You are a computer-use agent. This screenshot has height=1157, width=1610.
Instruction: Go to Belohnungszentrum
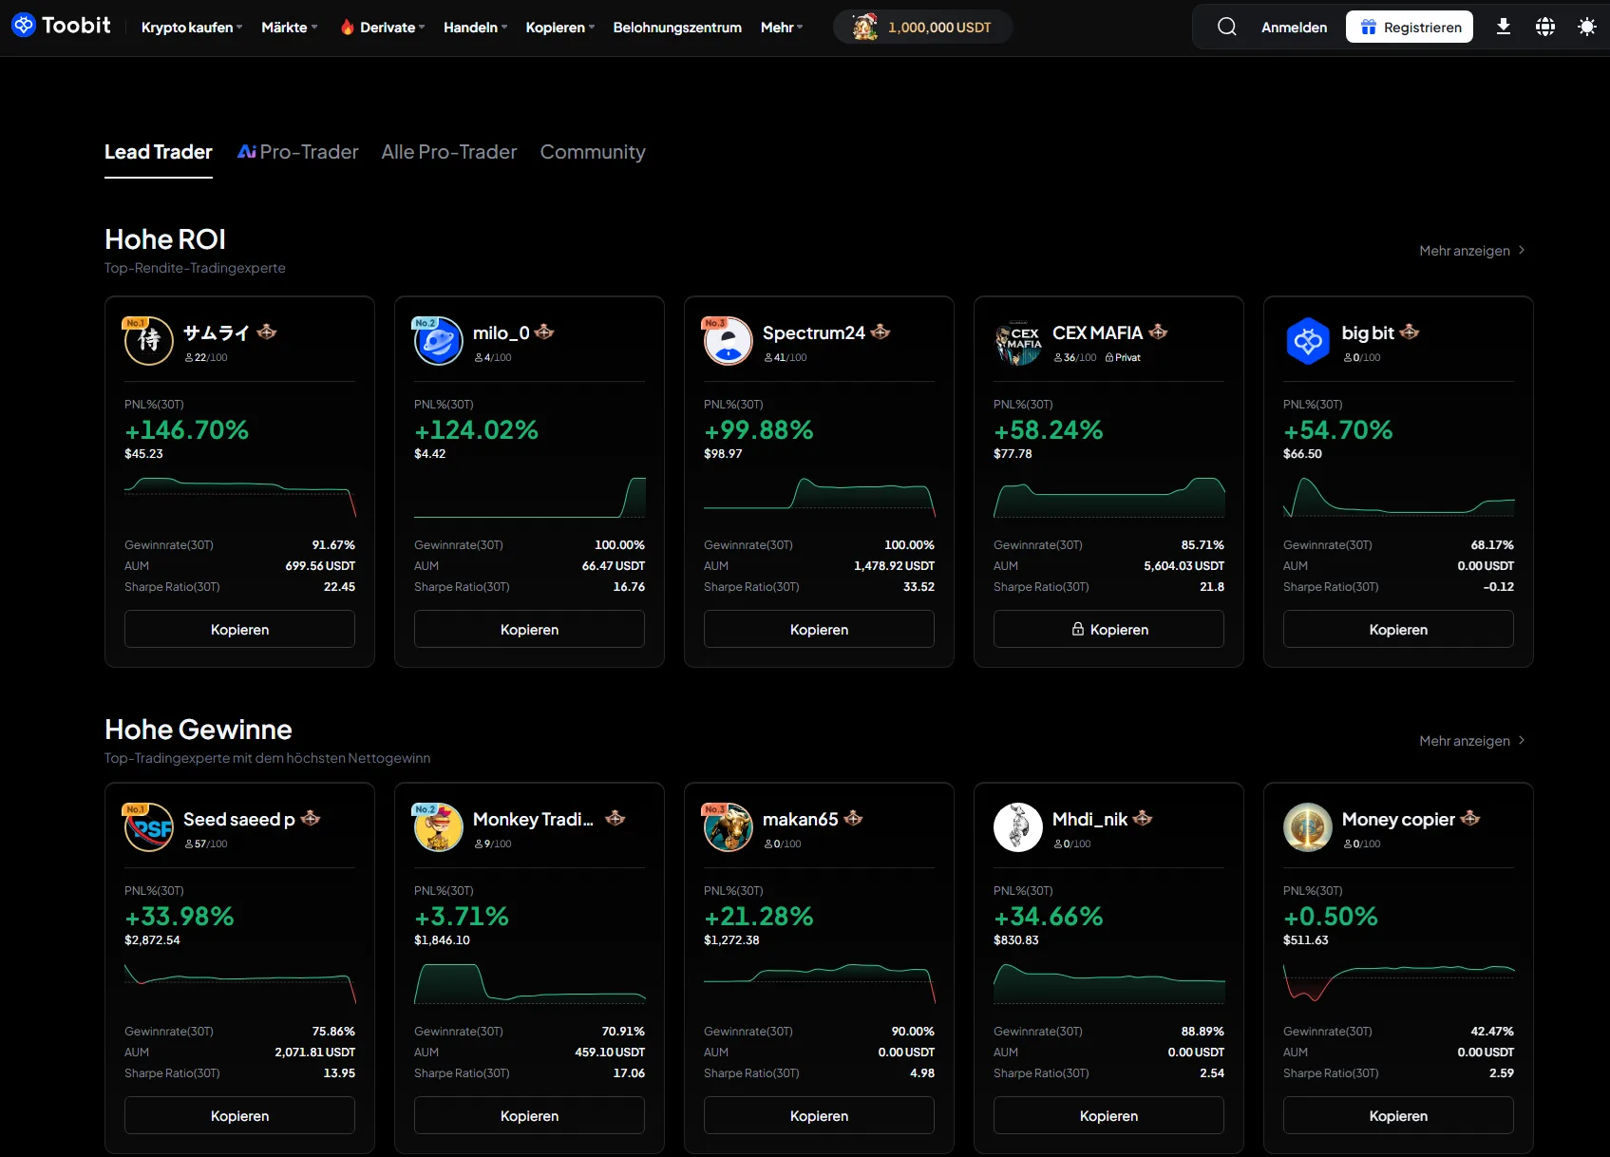[x=677, y=28]
